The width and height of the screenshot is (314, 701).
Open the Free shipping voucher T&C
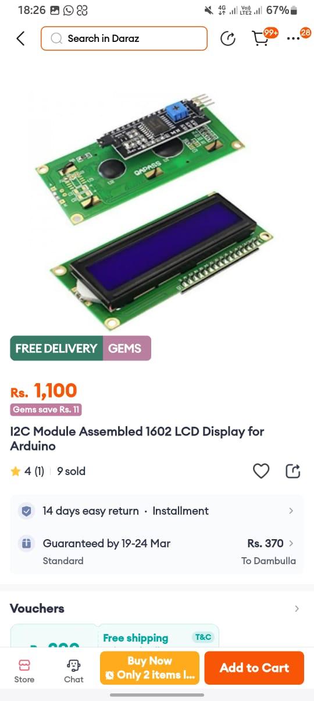(x=203, y=637)
